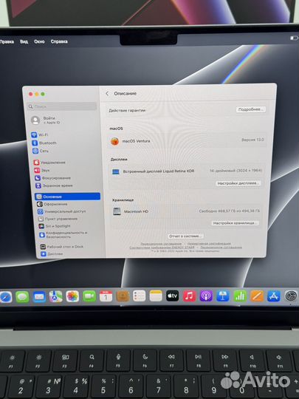The width and height of the screenshot is (299, 399).
Task: Open the Справка menu
Action: tap(59, 41)
